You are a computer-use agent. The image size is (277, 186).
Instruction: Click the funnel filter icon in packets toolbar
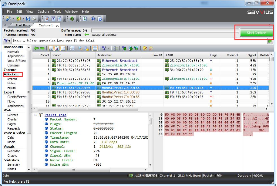click(104, 48)
